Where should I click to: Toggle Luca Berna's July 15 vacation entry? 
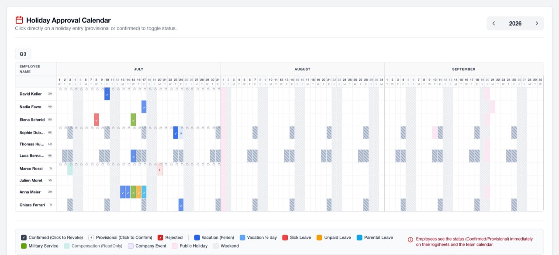(x=133, y=156)
